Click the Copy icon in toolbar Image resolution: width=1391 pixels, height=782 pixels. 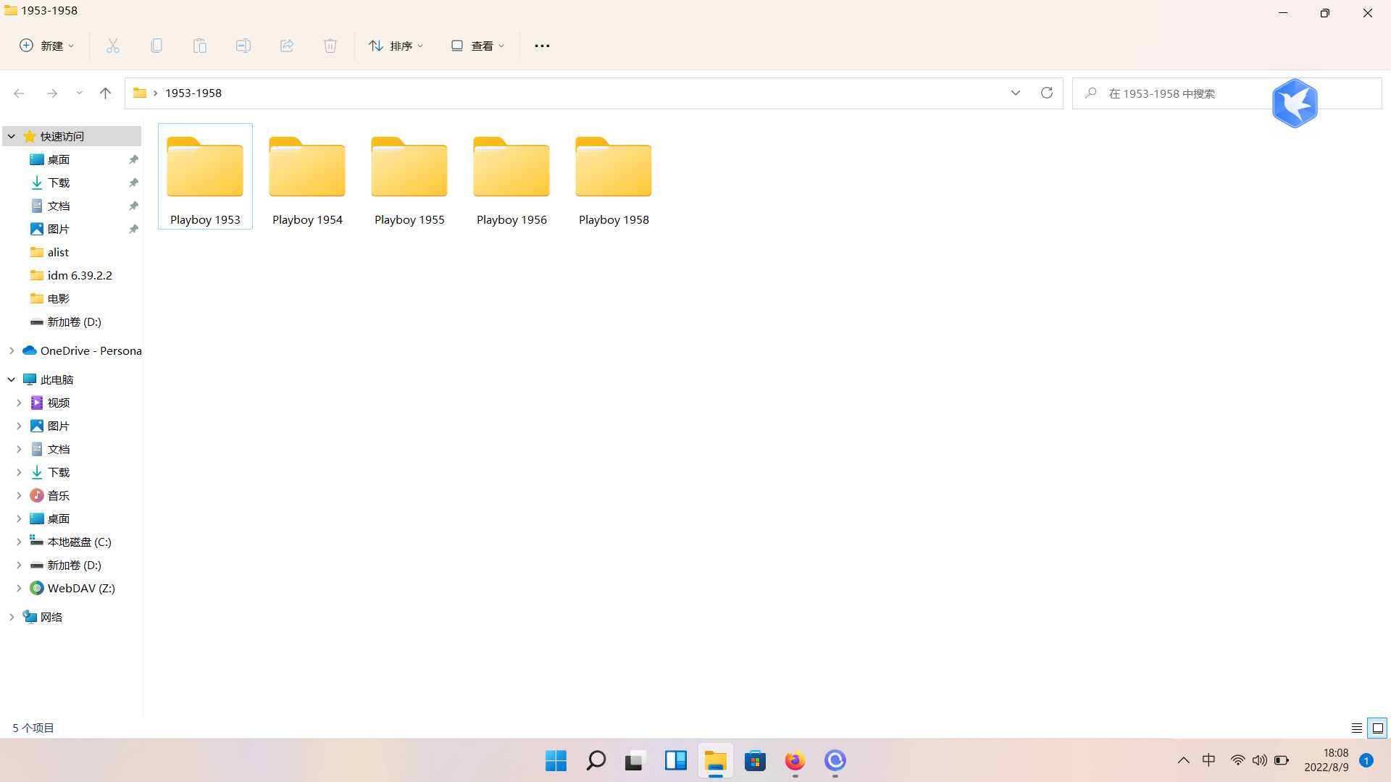[x=156, y=46]
